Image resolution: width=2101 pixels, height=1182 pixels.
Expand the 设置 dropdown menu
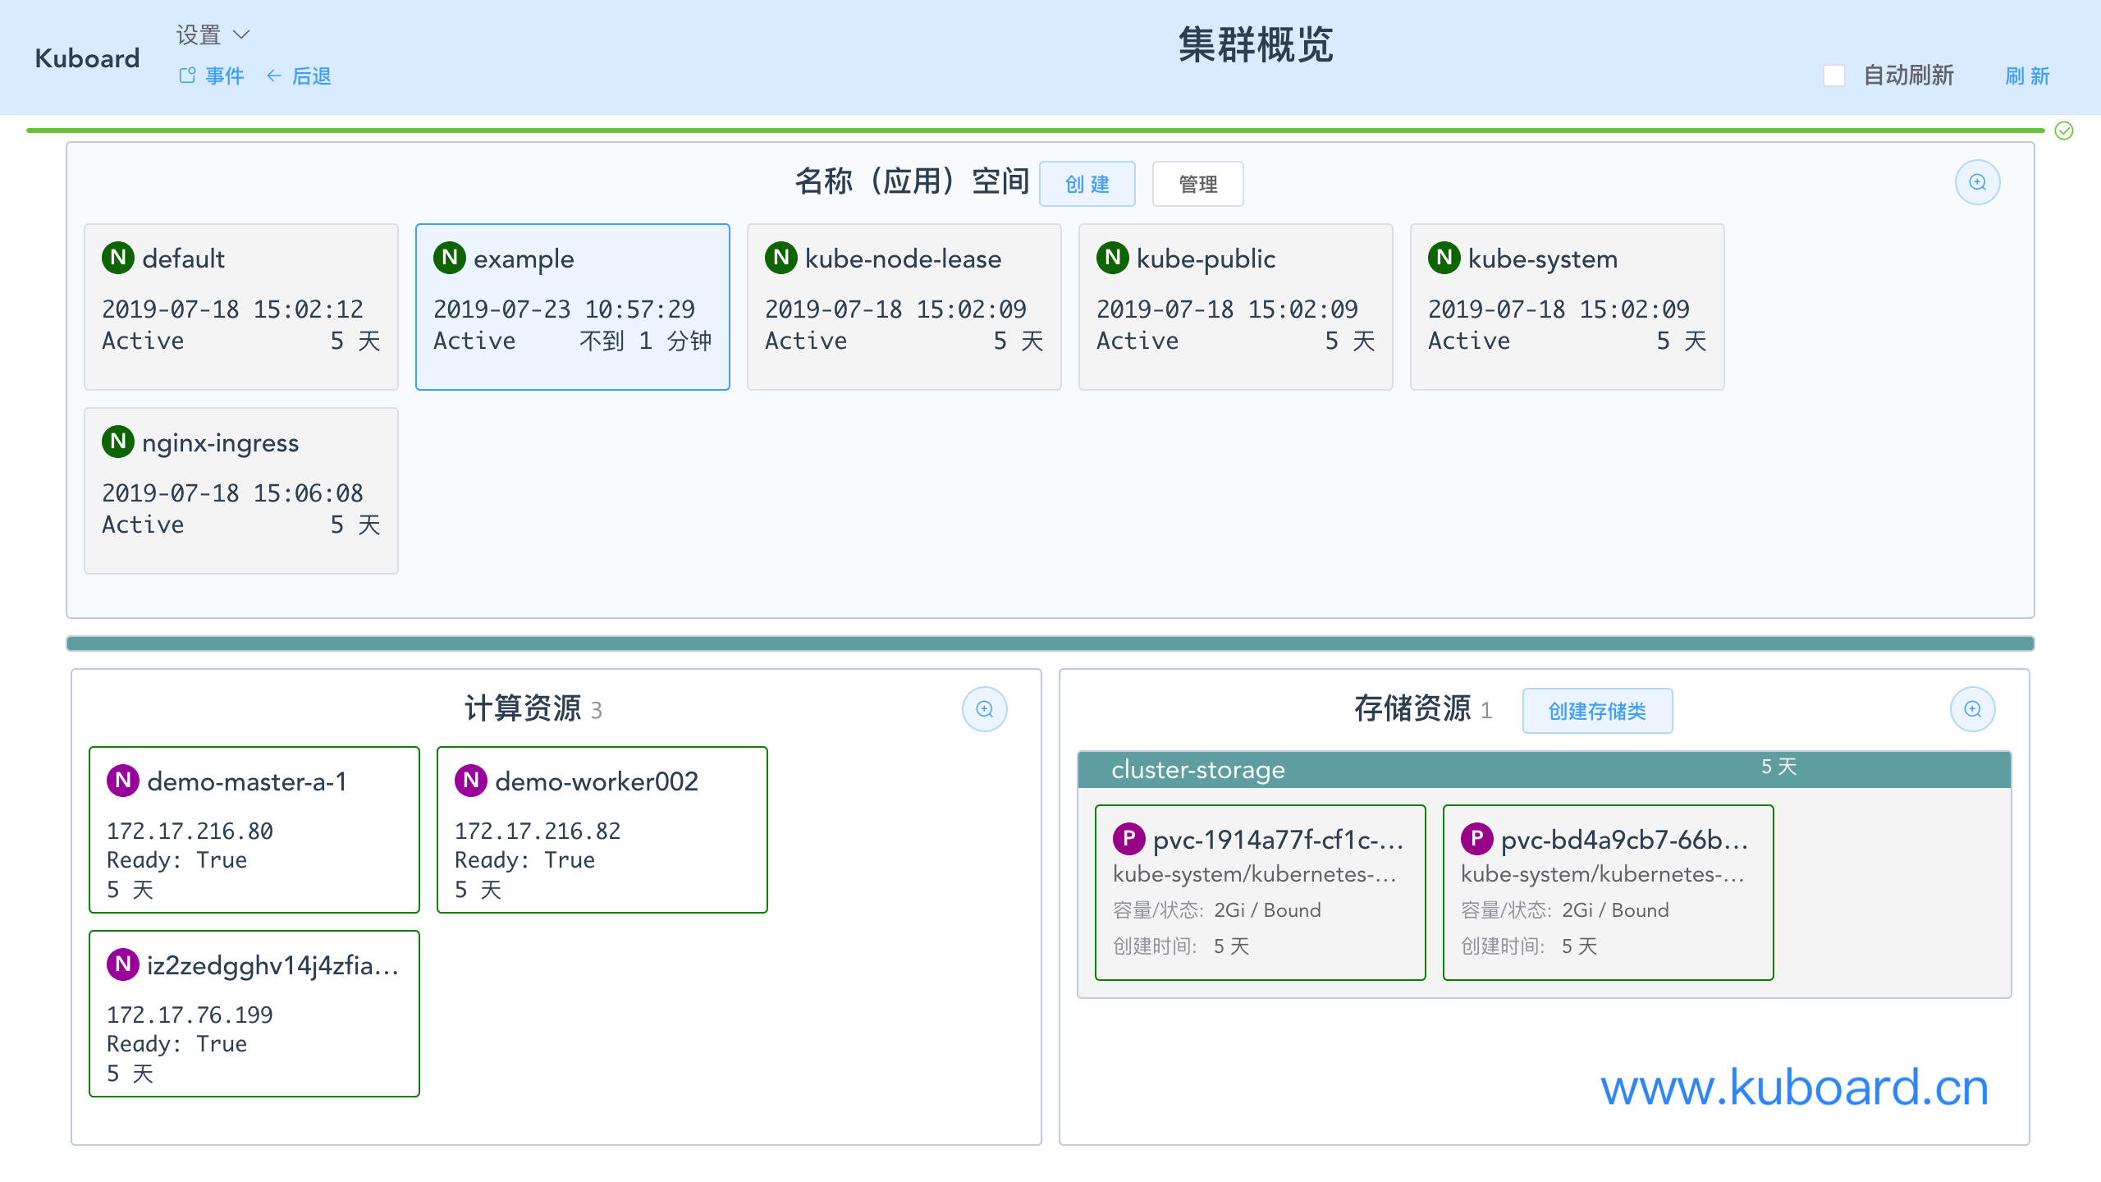[x=213, y=34]
